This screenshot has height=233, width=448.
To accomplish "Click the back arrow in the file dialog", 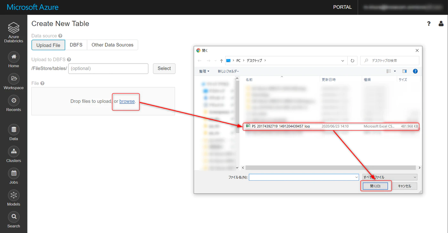I will (x=200, y=61).
